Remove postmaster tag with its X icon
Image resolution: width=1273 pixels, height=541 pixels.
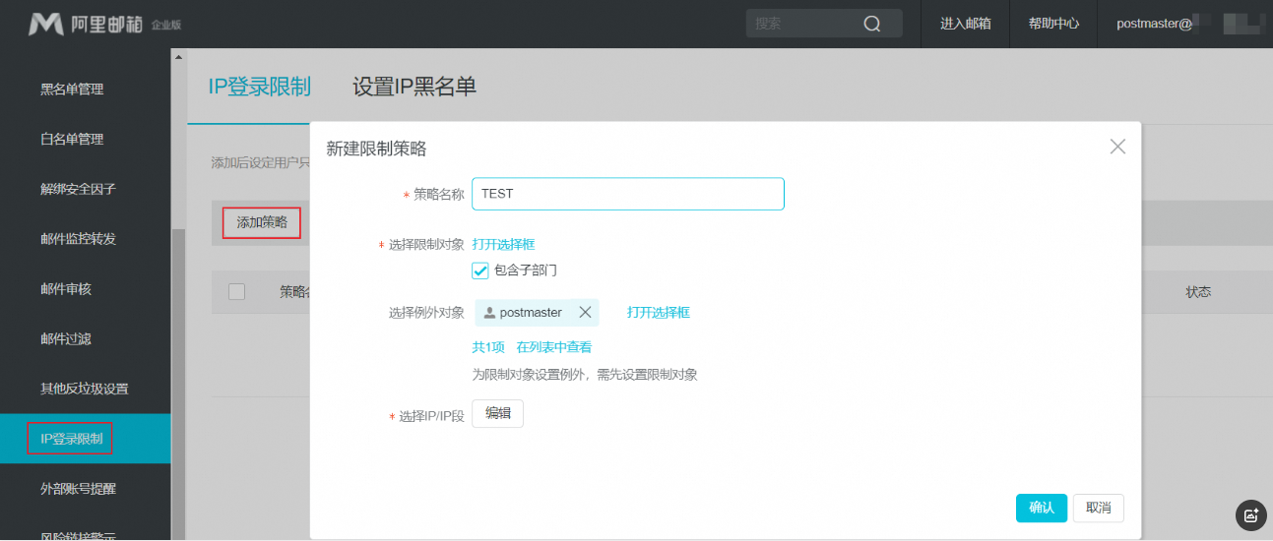point(585,313)
